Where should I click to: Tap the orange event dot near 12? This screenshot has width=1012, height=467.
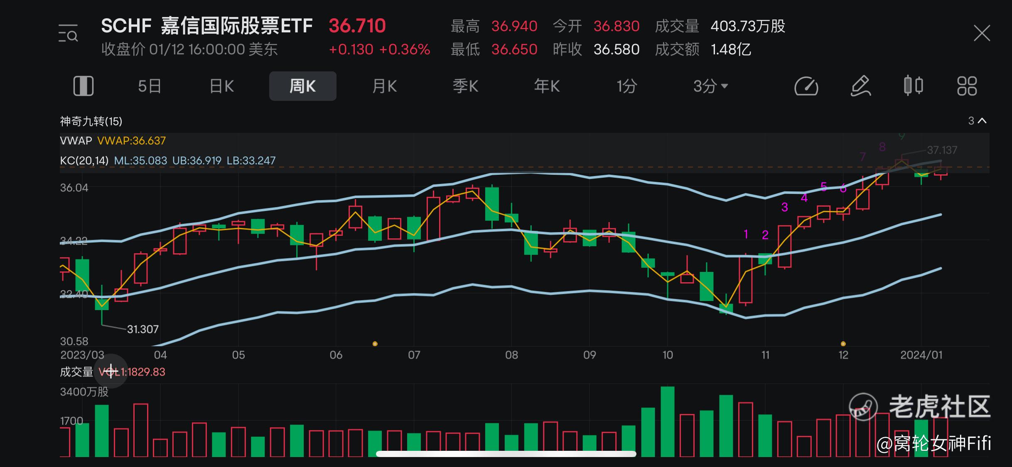tap(843, 344)
